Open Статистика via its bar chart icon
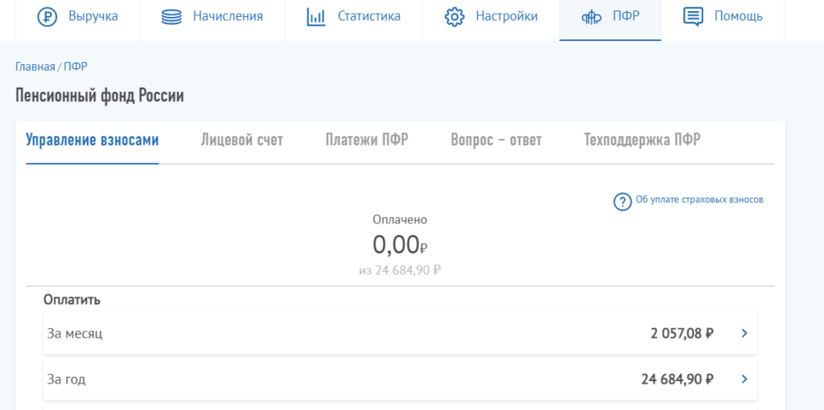Image resolution: width=824 pixels, height=410 pixels. 316,17
